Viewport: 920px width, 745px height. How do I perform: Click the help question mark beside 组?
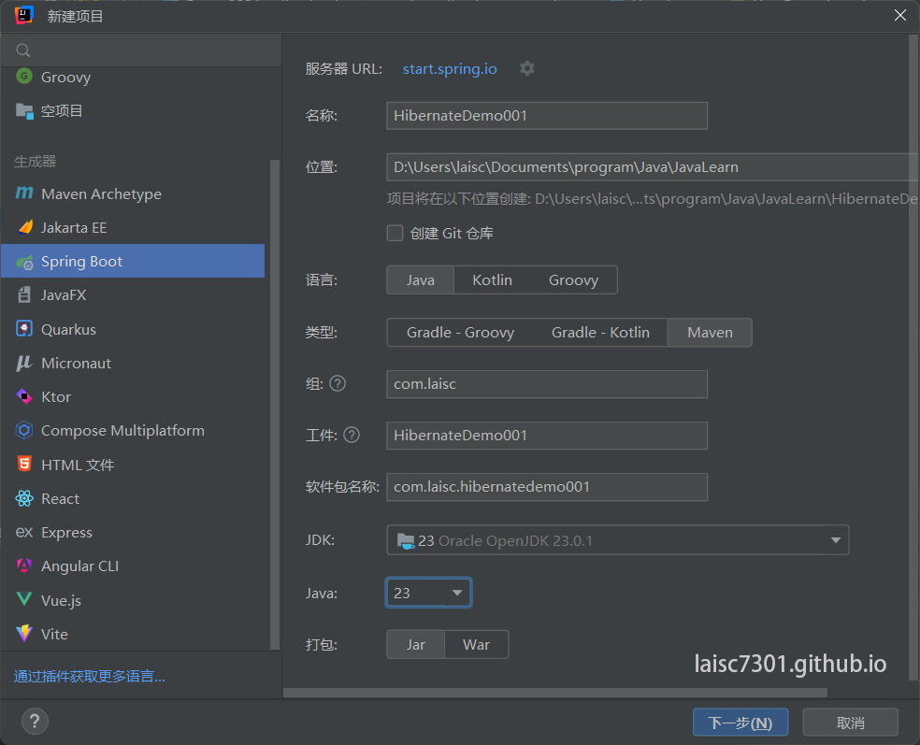338,382
